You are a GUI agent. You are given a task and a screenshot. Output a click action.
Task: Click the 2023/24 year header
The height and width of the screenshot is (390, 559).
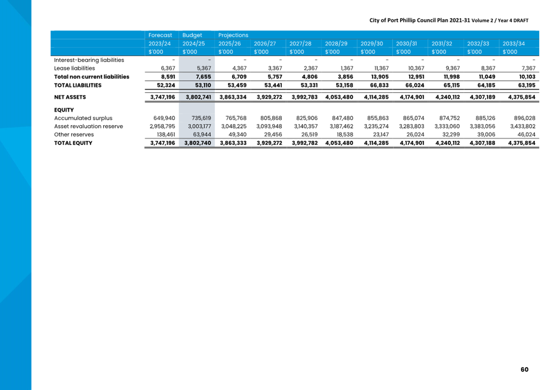click(x=160, y=44)
